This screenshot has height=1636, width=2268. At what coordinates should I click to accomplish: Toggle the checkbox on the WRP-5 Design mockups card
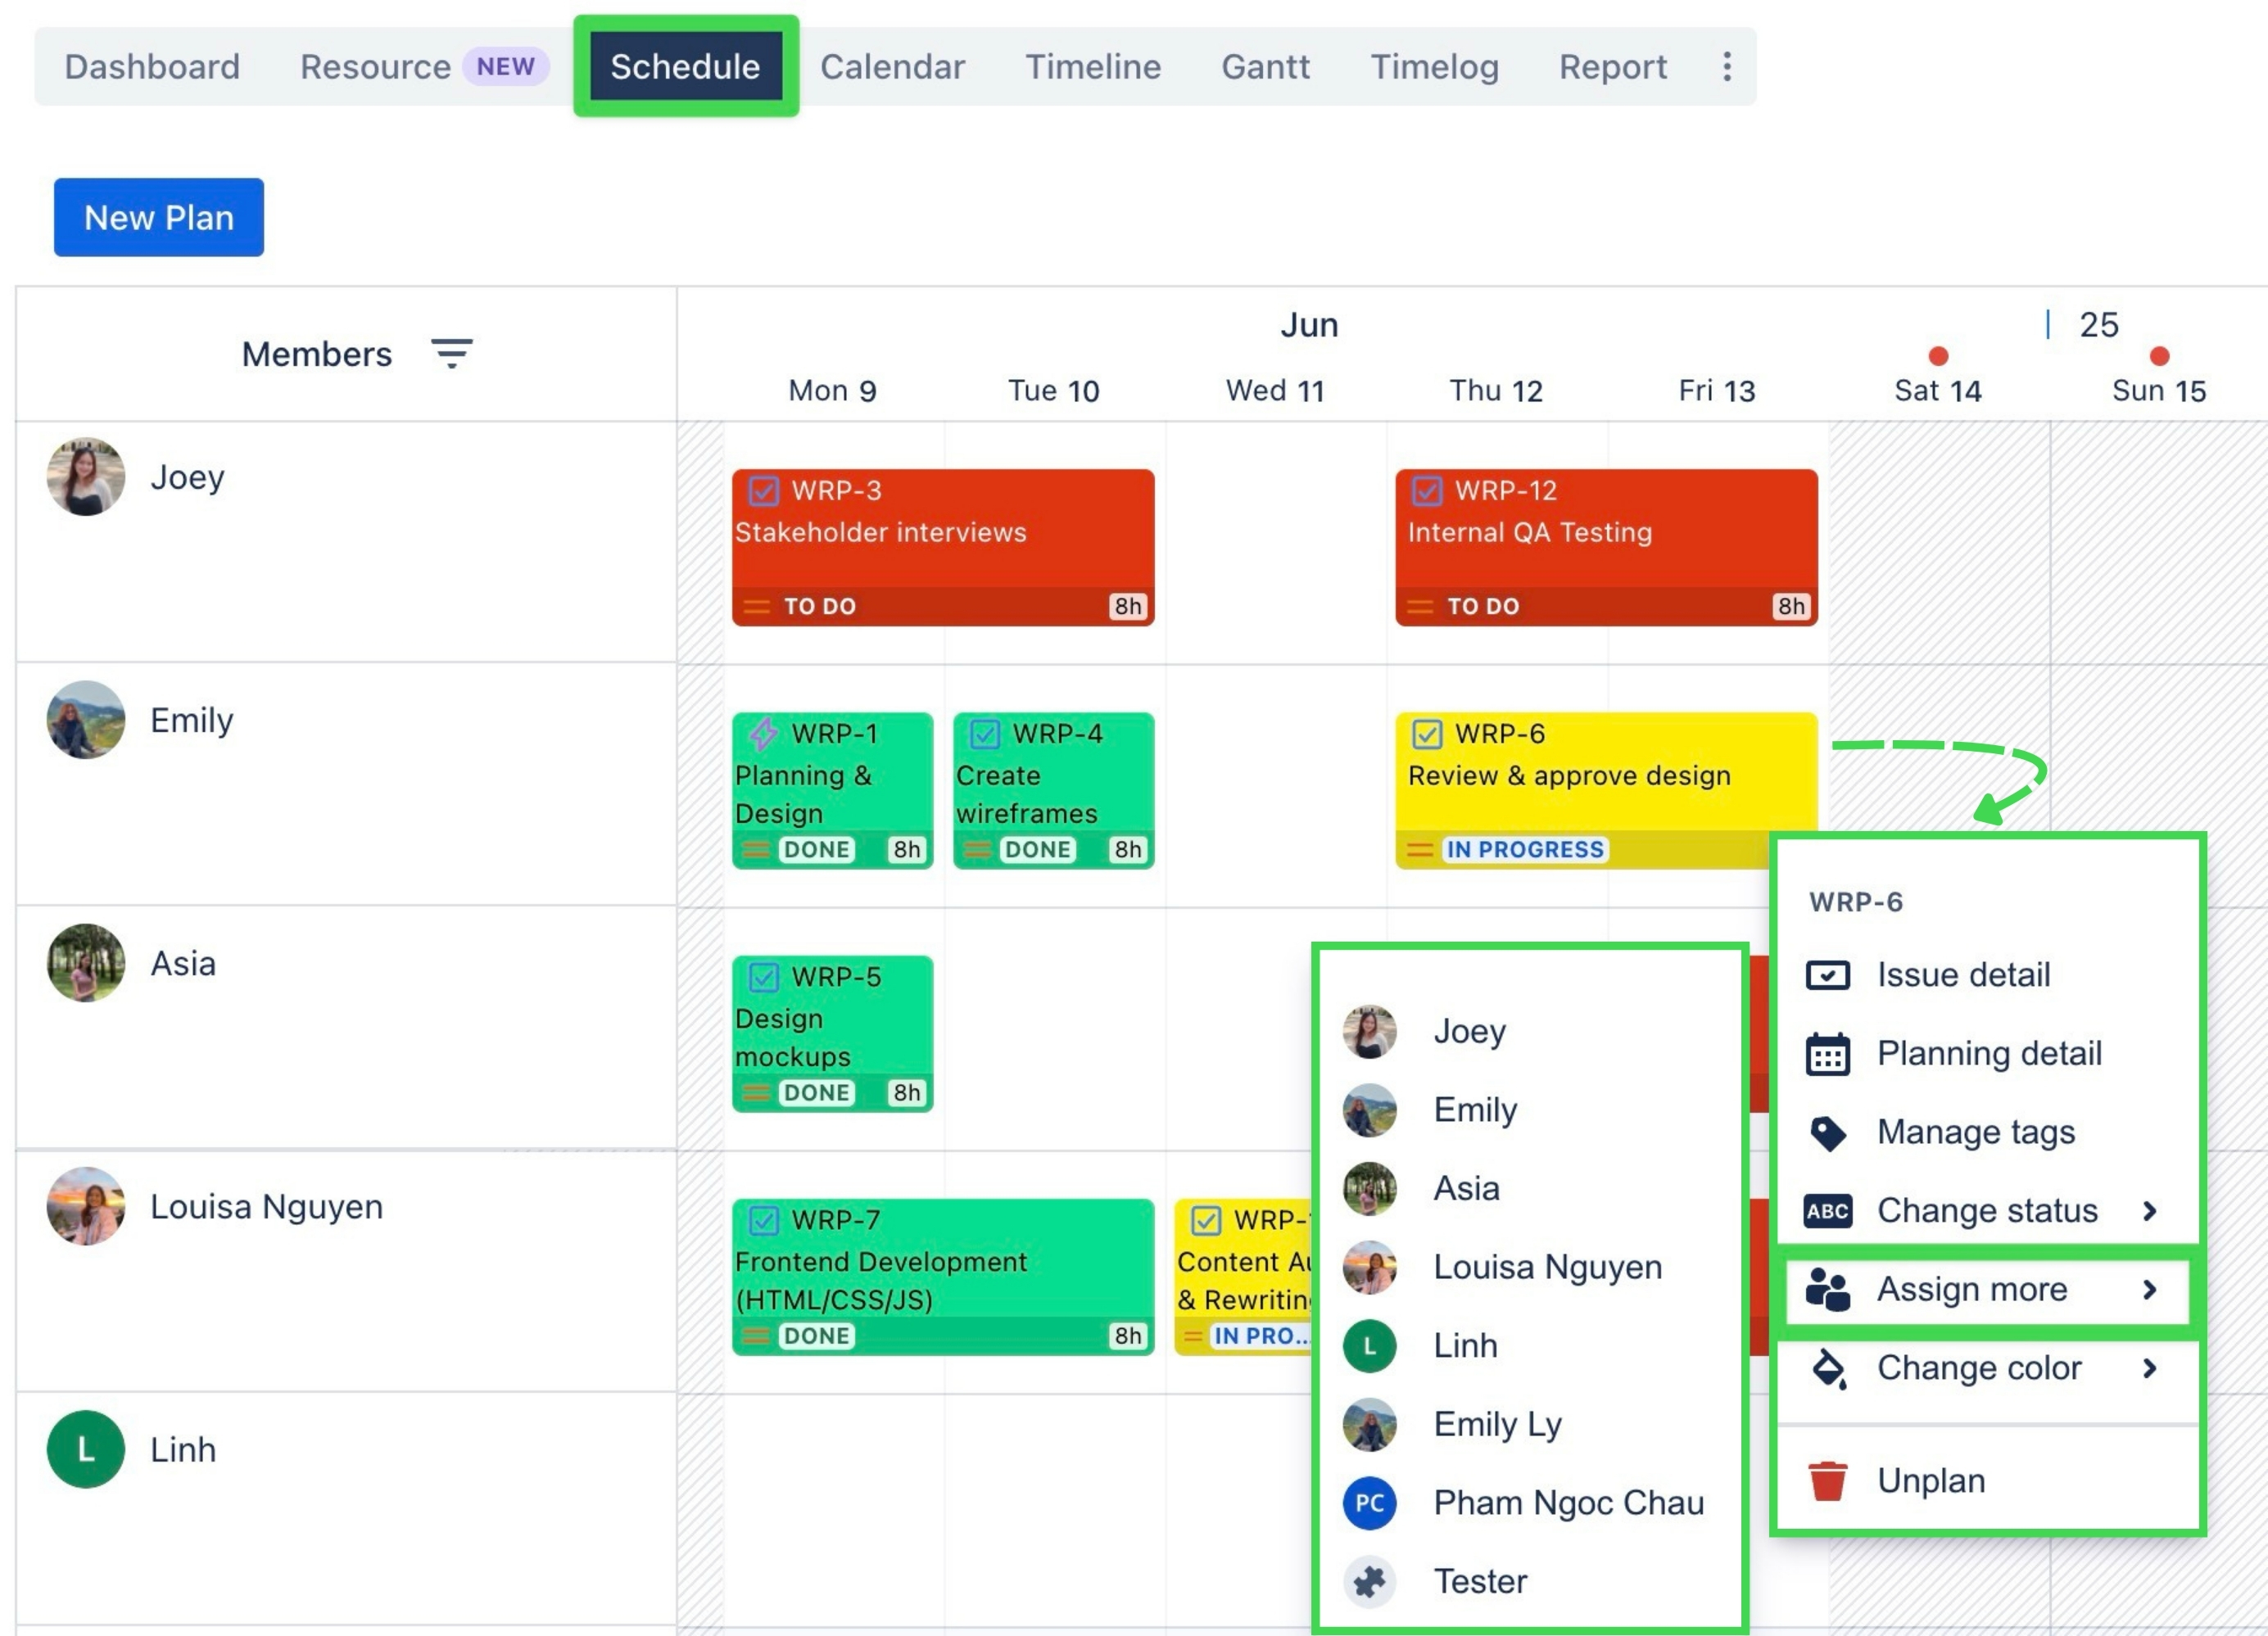point(763,976)
